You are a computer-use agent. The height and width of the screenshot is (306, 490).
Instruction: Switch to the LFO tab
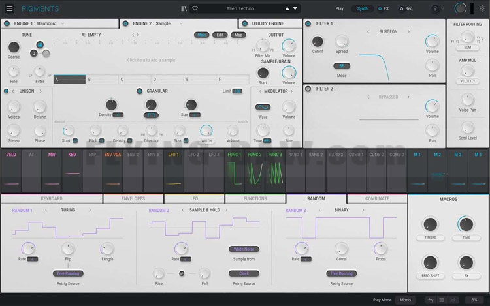pyautogui.click(x=194, y=199)
